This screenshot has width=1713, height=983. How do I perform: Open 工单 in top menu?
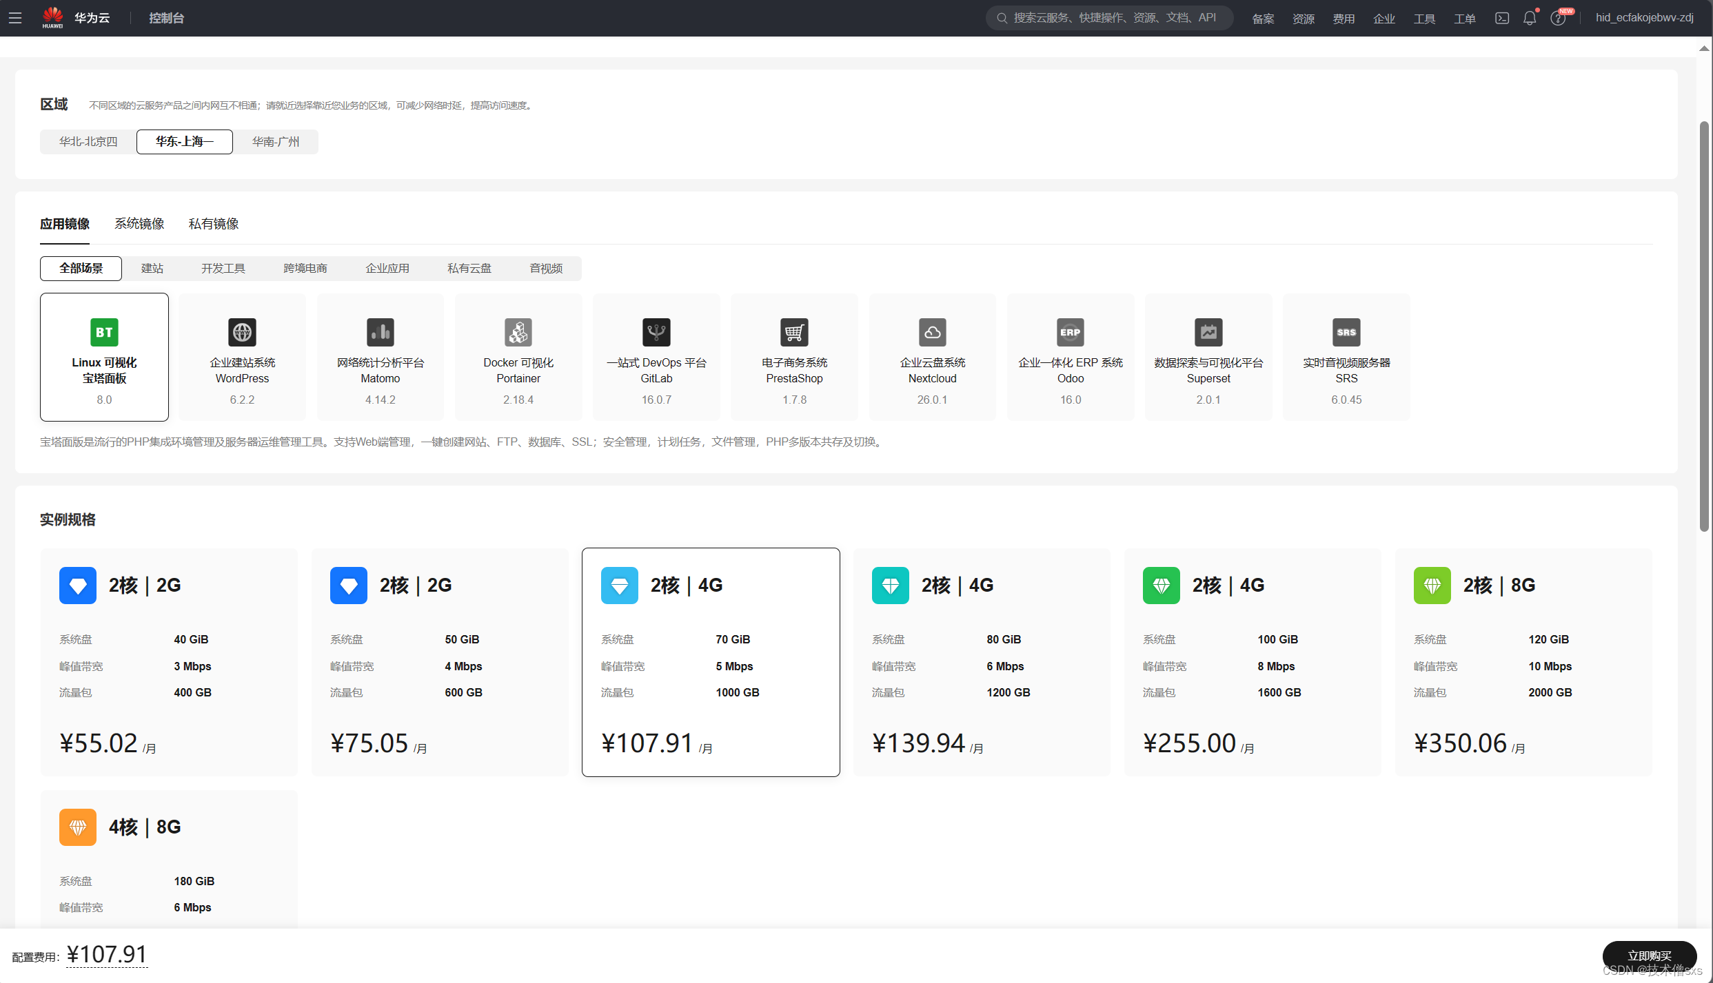[x=1465, y=19]
